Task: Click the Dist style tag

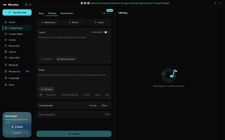Action: (x=107, y=95)
